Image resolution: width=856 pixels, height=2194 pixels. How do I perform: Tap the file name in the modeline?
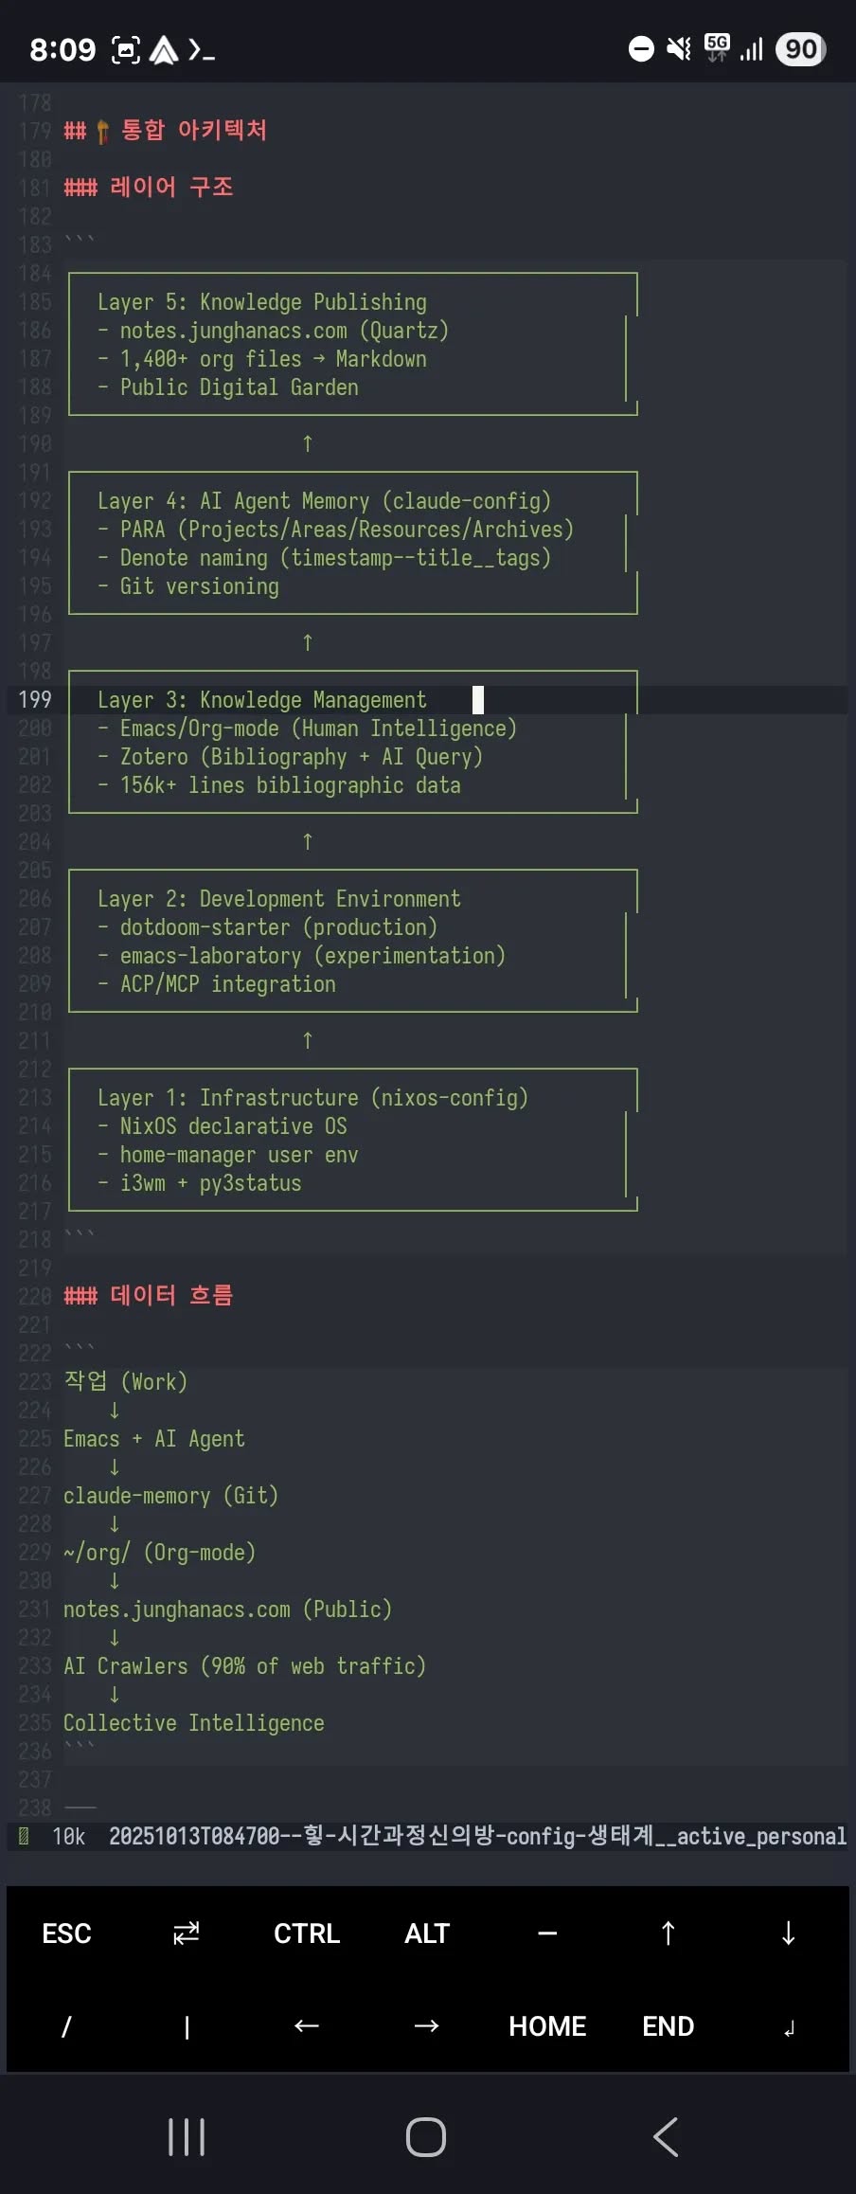click(x=477, y=1836)
